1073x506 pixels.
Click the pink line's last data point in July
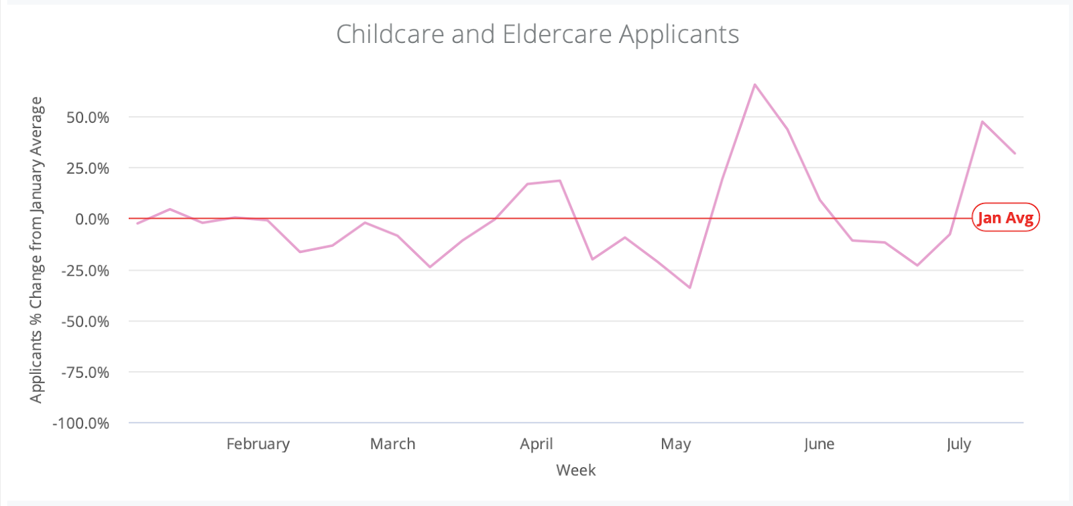coord(1015,154)
